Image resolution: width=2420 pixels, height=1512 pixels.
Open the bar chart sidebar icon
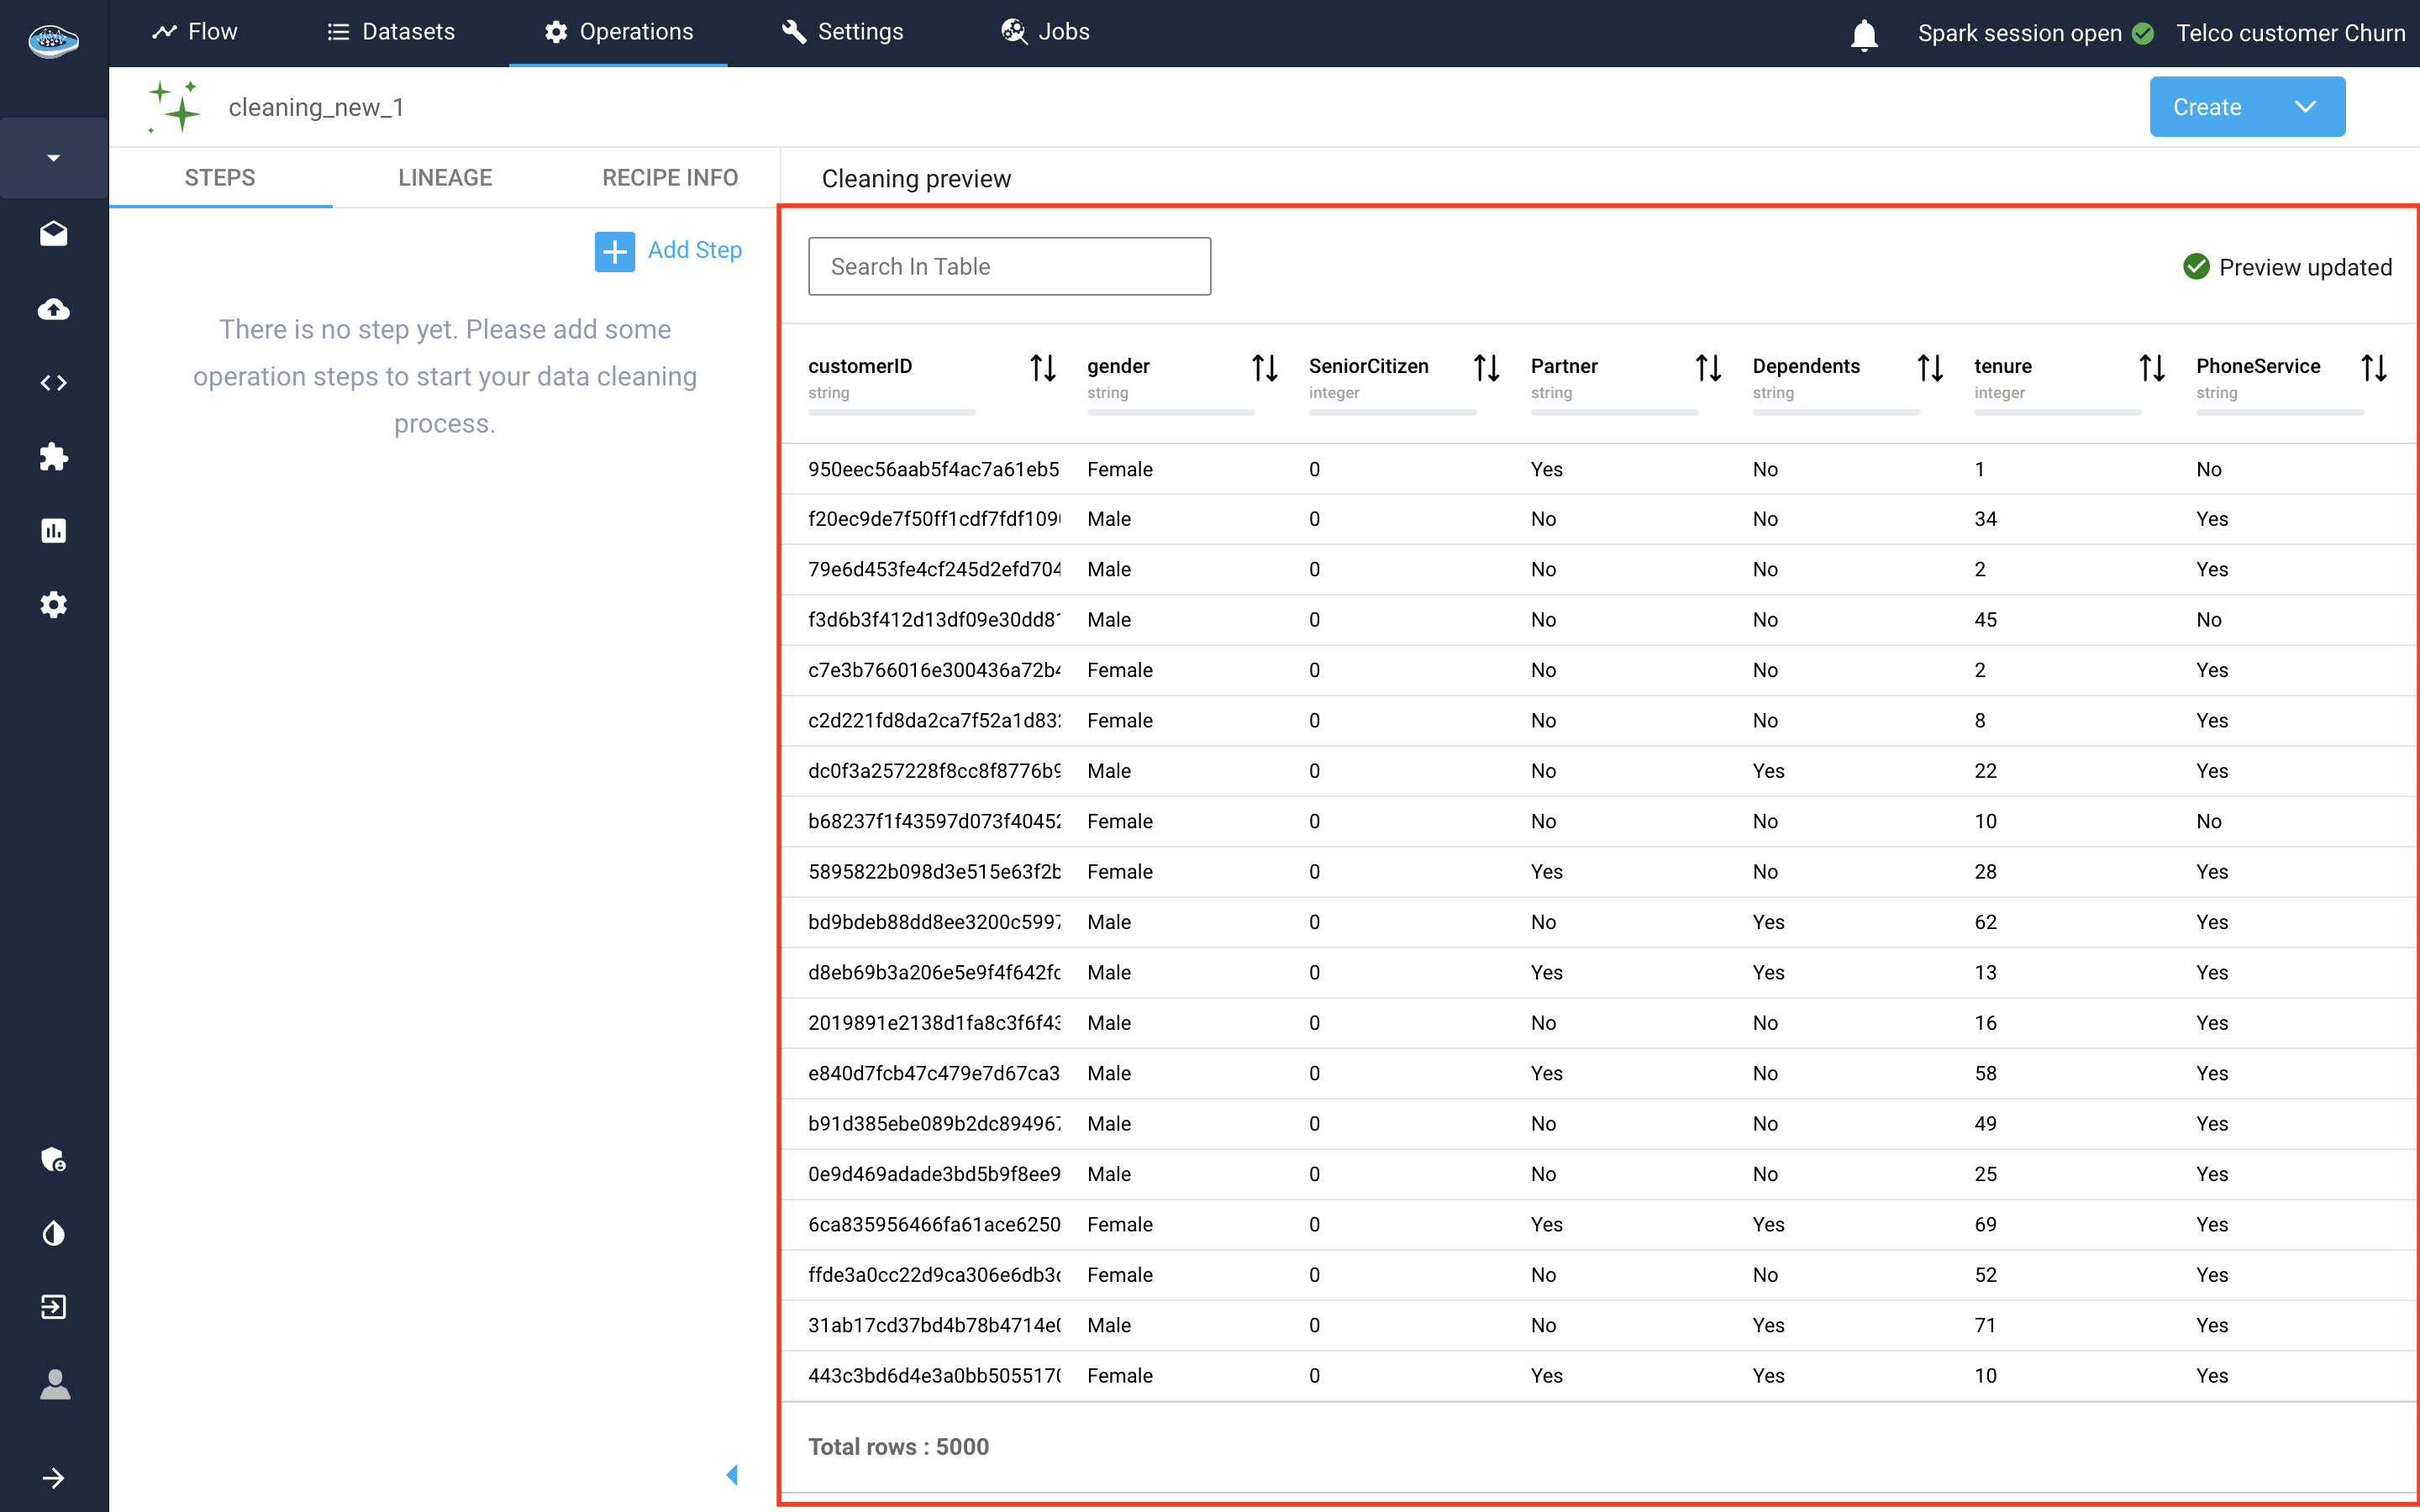[x=54, y=531]
